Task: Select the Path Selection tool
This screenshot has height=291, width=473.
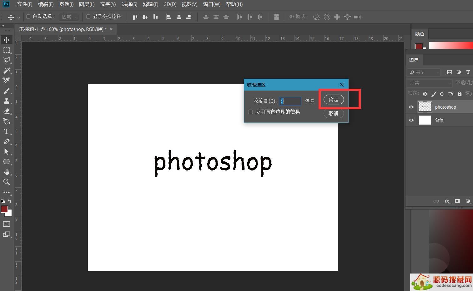Action: [x=7, y=152]
